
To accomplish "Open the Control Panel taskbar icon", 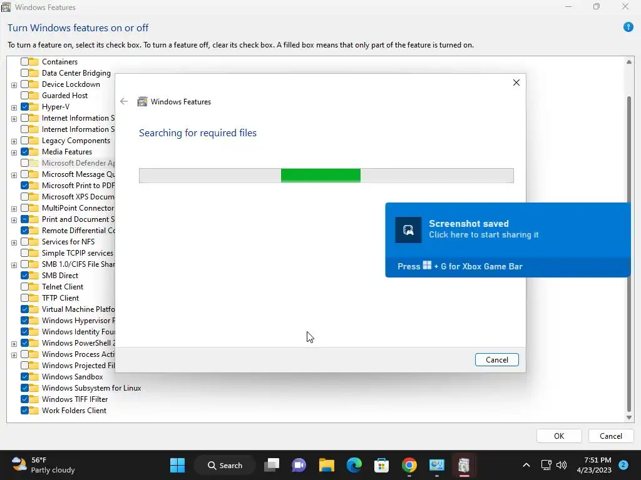I will (x=436, y=465).
